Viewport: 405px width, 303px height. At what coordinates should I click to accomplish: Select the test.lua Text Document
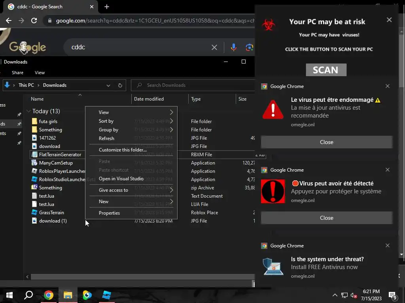47,196
